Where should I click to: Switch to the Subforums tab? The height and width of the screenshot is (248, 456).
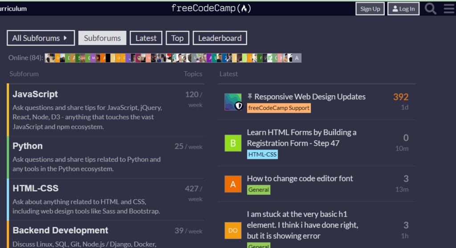point(102,38)
